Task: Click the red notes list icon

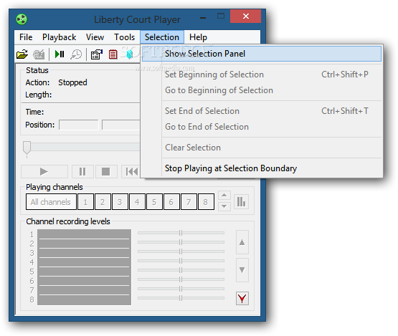Action: (113, 54)
